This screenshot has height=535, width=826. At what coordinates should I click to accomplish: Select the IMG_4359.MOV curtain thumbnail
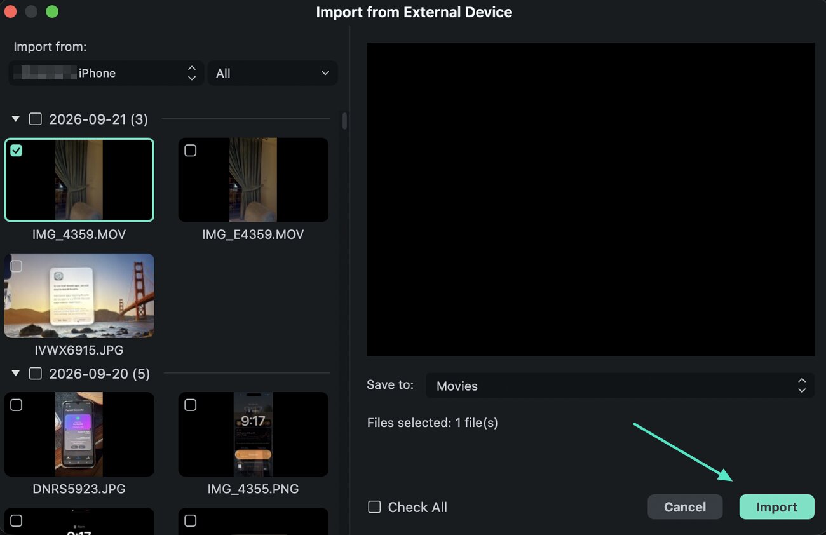[x=79, y=180]
